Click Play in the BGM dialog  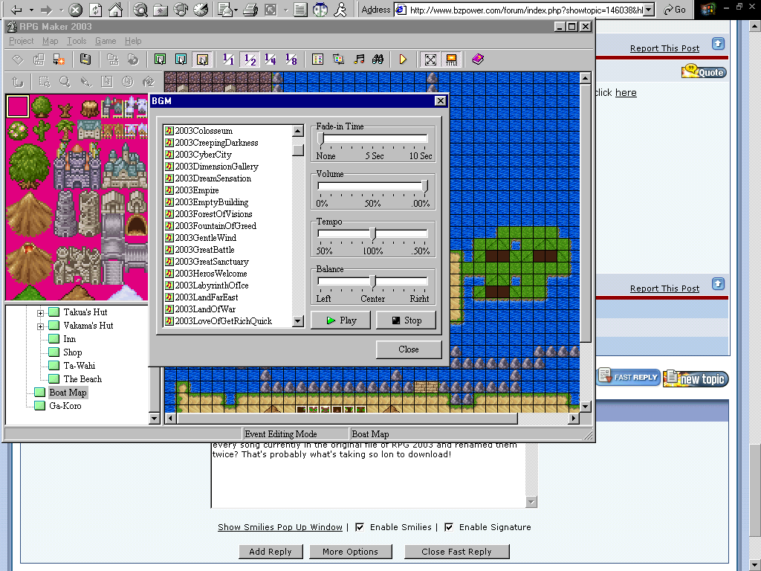(x=340, y=320)
